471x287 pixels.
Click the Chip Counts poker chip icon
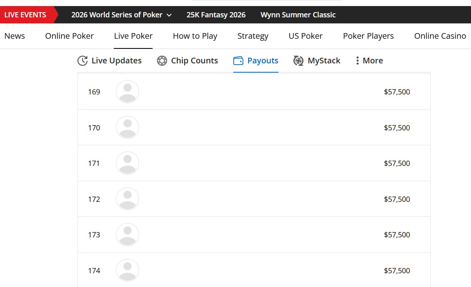[162, 61]
